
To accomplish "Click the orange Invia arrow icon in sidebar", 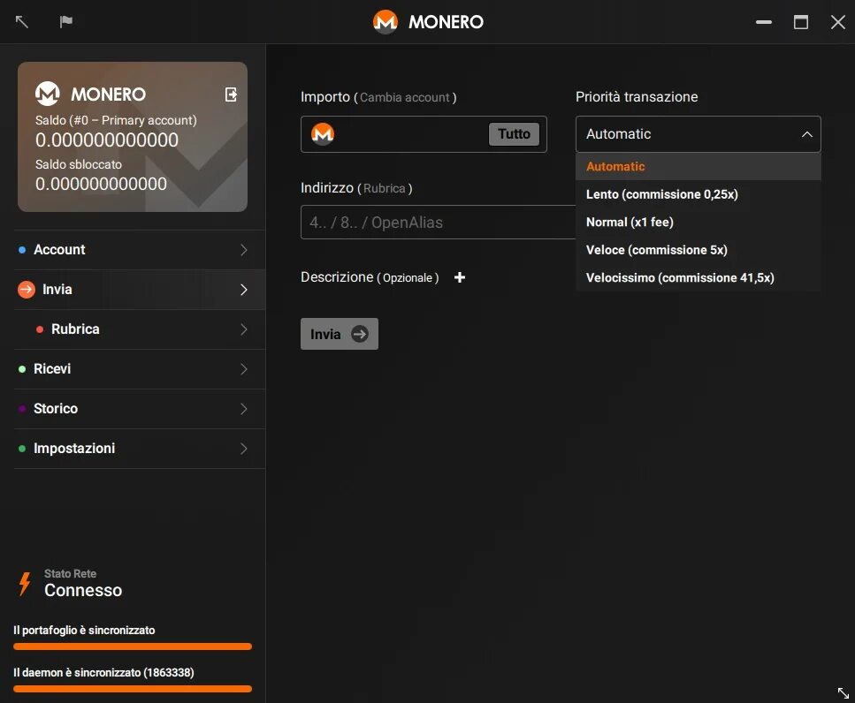I will click(x=27, y=289).
